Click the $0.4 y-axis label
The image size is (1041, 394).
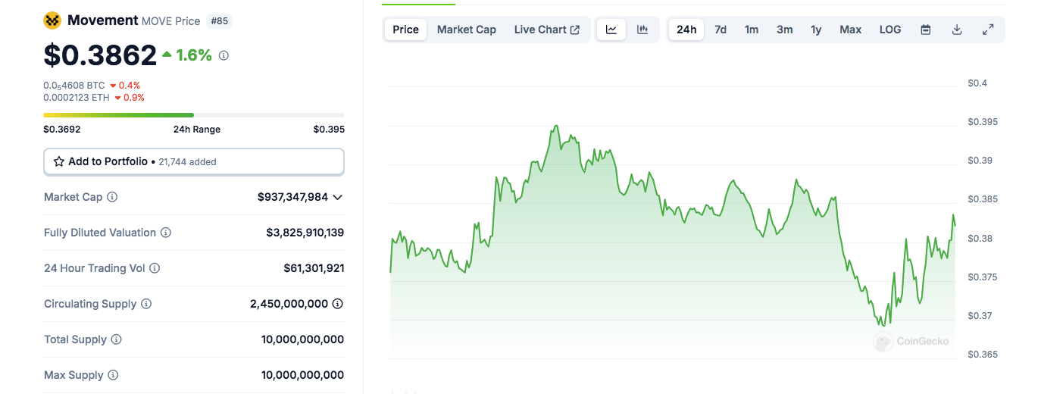coord(977,83)
